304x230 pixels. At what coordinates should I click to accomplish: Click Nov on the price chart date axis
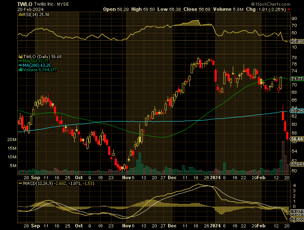coord(126,177)
